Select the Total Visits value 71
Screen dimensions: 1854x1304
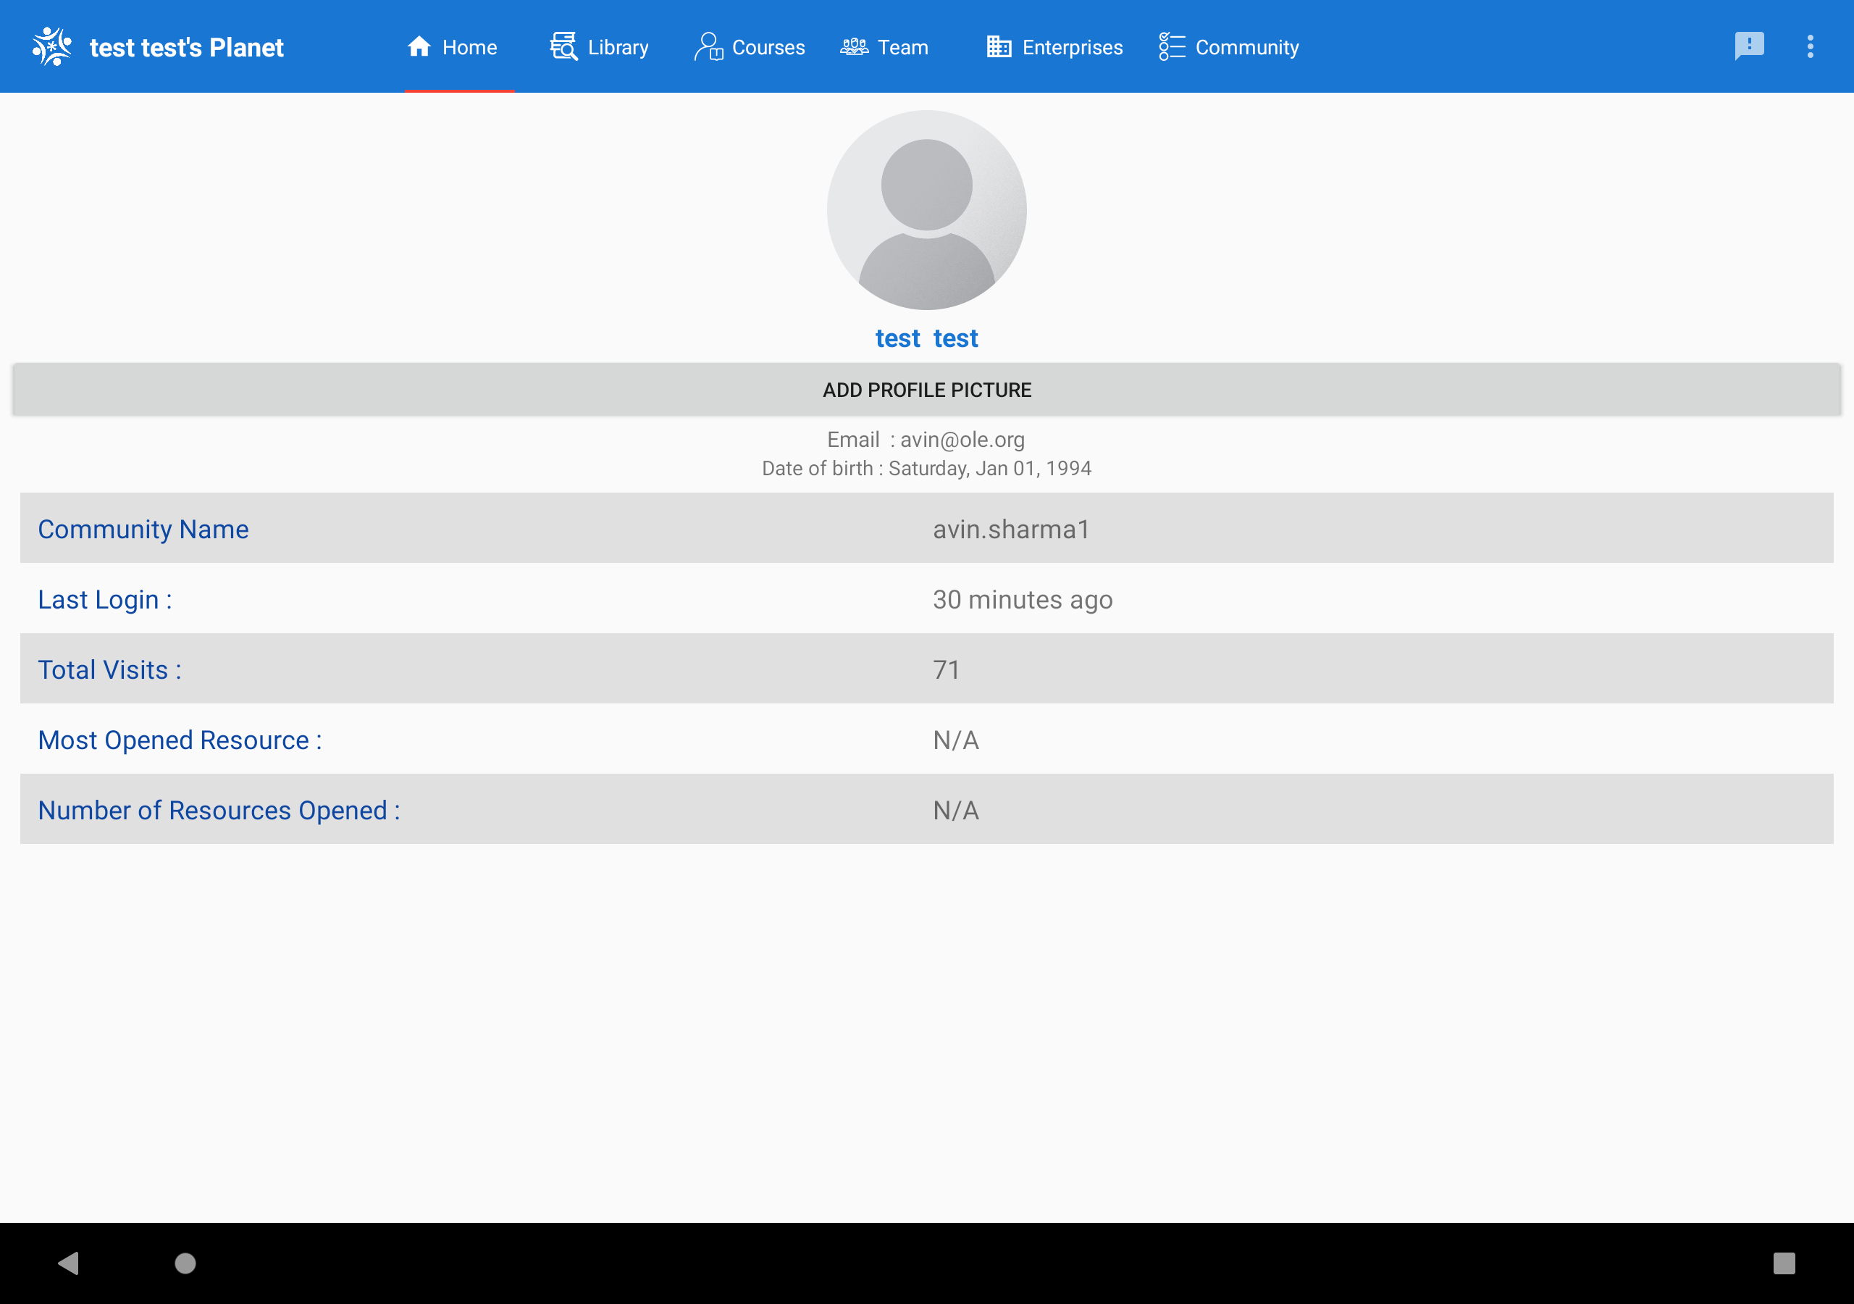(947, 669)
